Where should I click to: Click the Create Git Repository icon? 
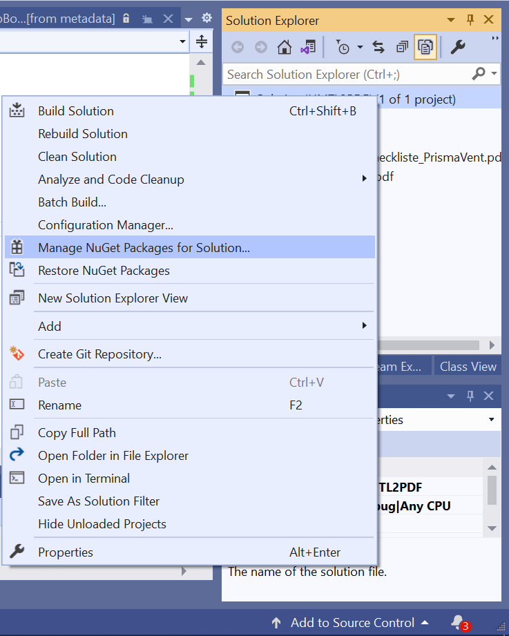(17, 354)
